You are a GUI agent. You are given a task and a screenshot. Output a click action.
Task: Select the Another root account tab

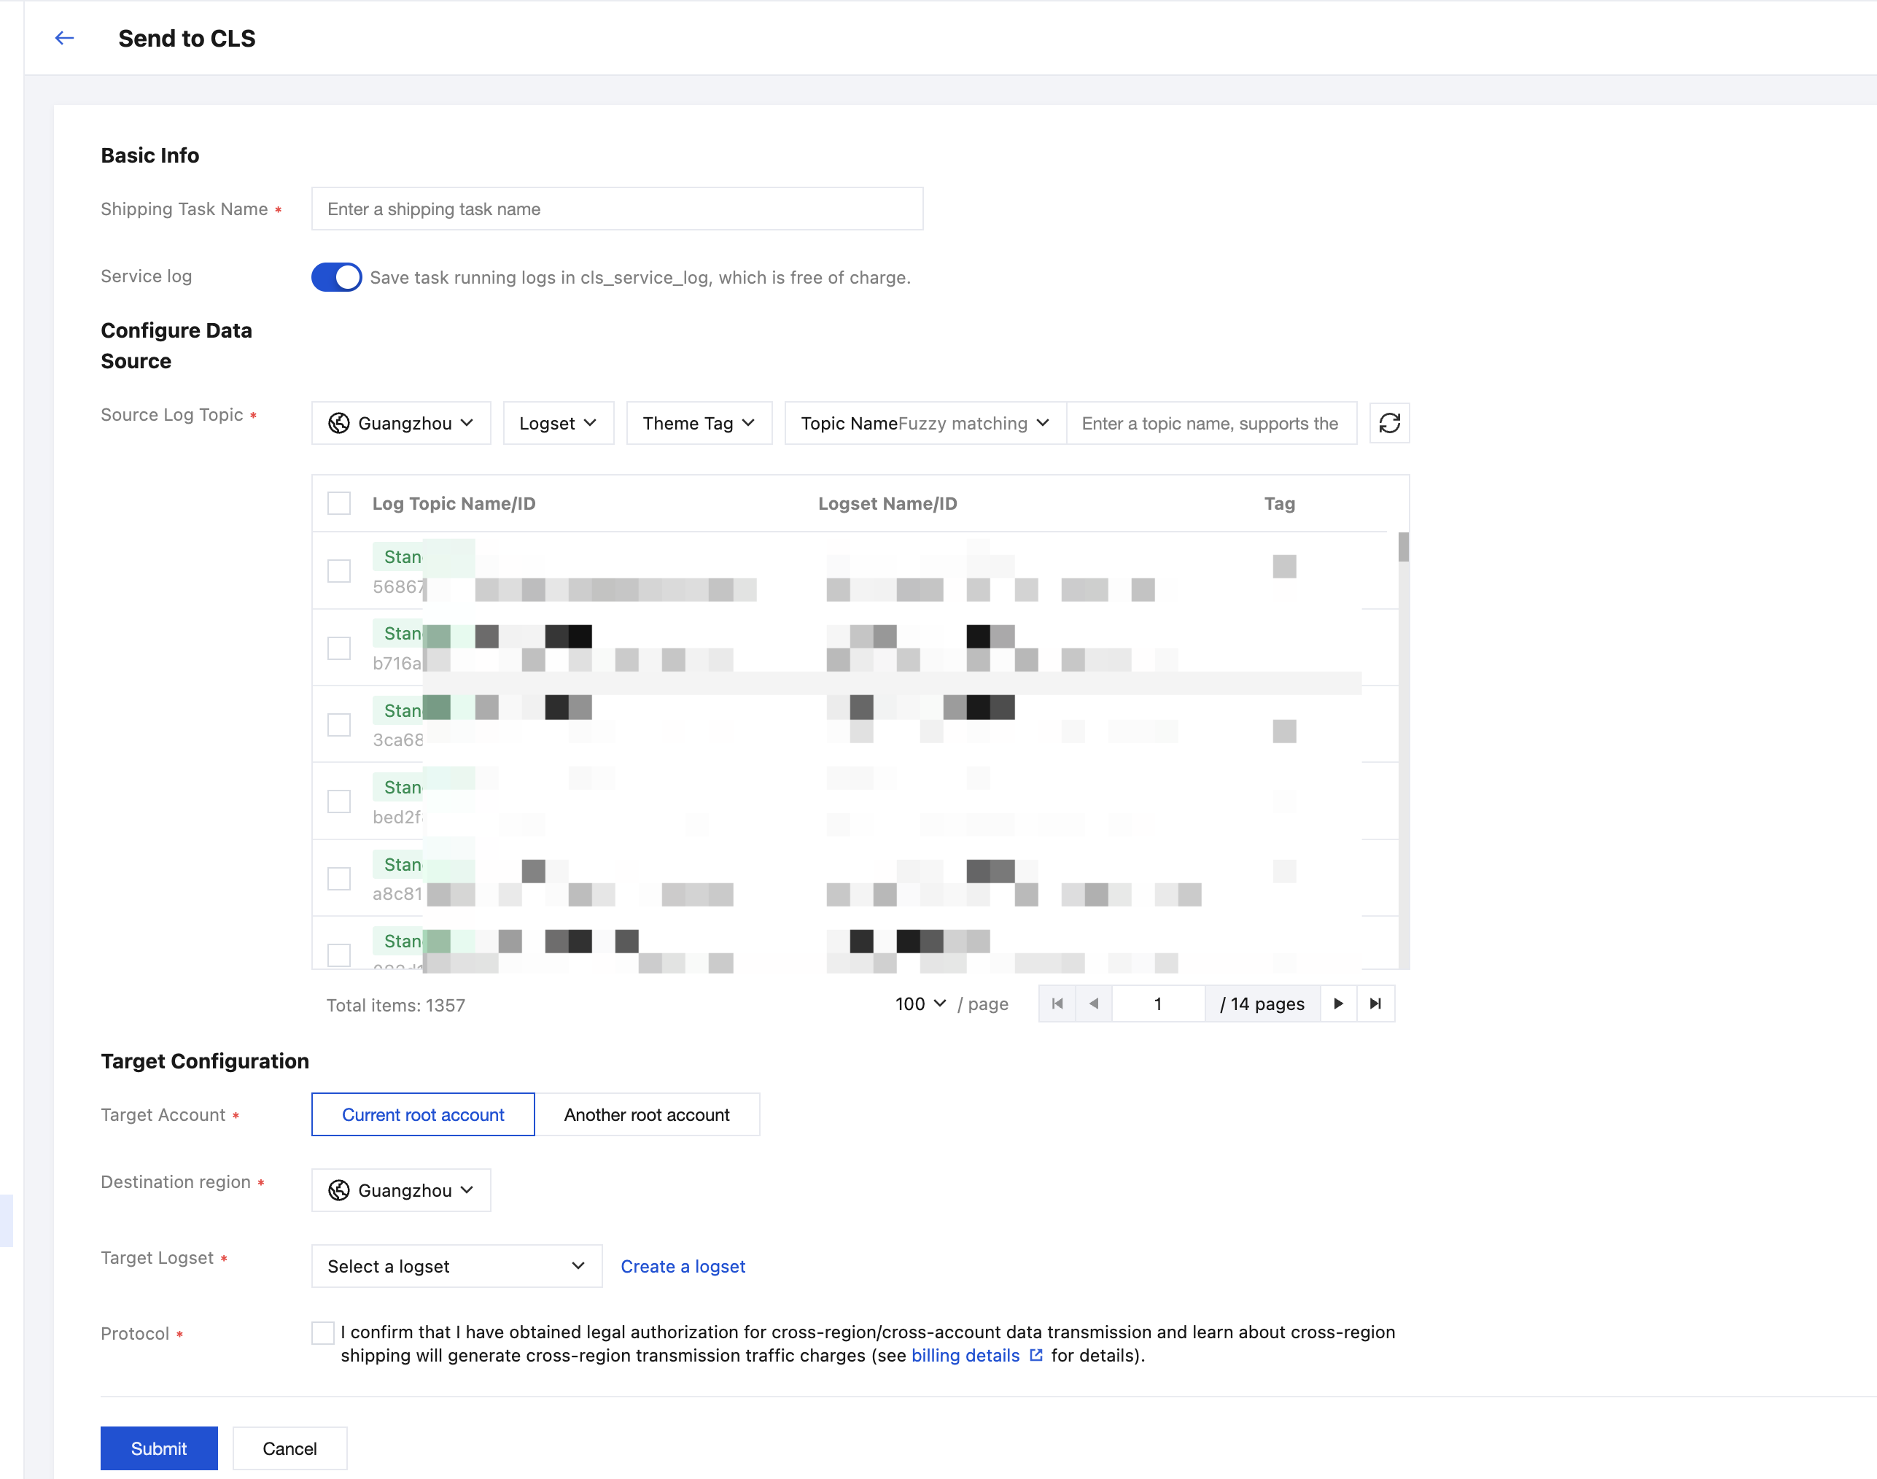pos(647,1114)
